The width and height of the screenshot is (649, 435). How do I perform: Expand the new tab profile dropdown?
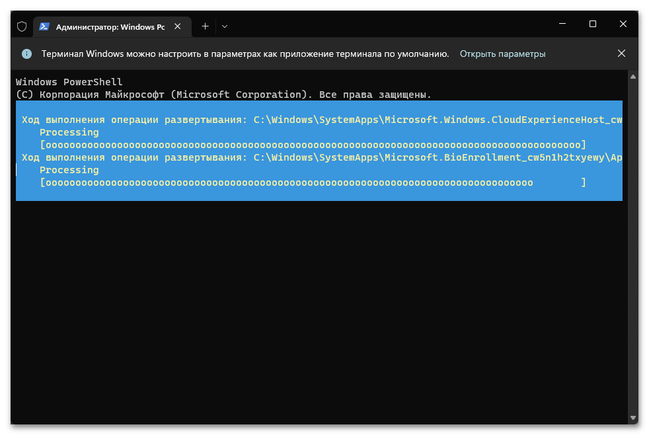(x=225, y=26)
